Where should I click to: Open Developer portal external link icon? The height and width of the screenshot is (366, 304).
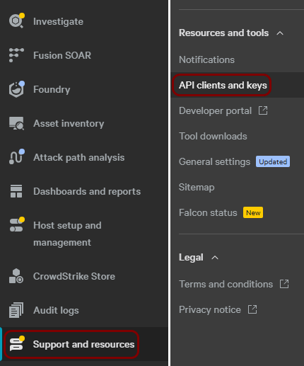click(x=263, y=110)
